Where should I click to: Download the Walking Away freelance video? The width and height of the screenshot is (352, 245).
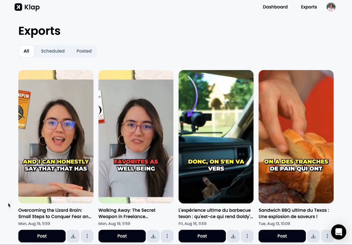[x=153, y=236]
